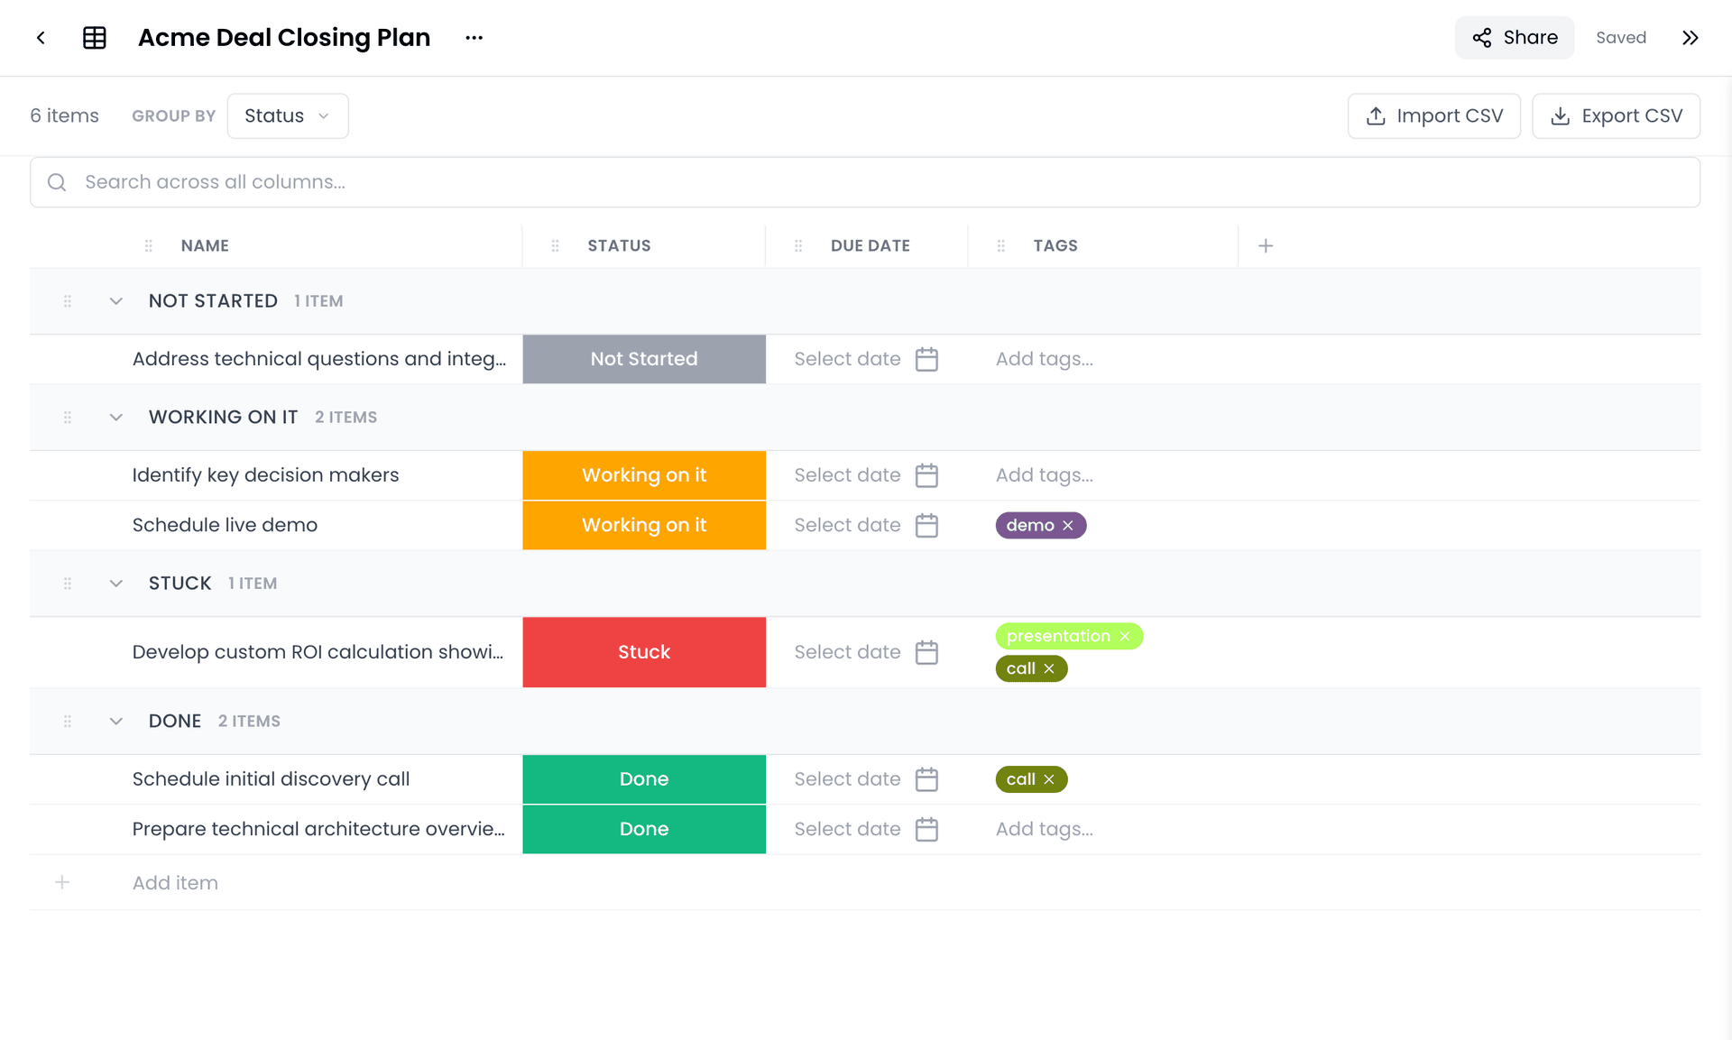Screen dimensions: 1732x1040
Task: Click the double-chevron menu at top right
Action: point(1691,38)
